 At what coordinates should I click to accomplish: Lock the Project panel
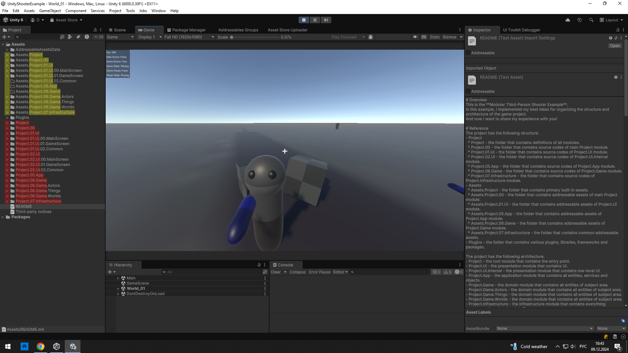95,30
